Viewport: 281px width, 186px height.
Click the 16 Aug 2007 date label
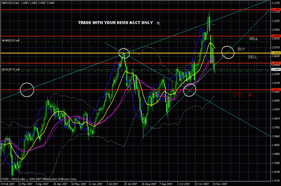(149, 184)
